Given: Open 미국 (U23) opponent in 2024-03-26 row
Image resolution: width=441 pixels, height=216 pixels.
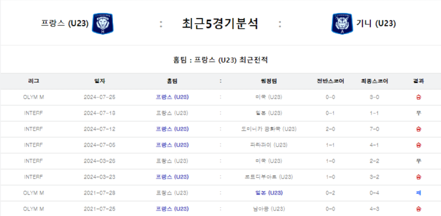Looking at the screenshot, I should click(x=268, y=161).
